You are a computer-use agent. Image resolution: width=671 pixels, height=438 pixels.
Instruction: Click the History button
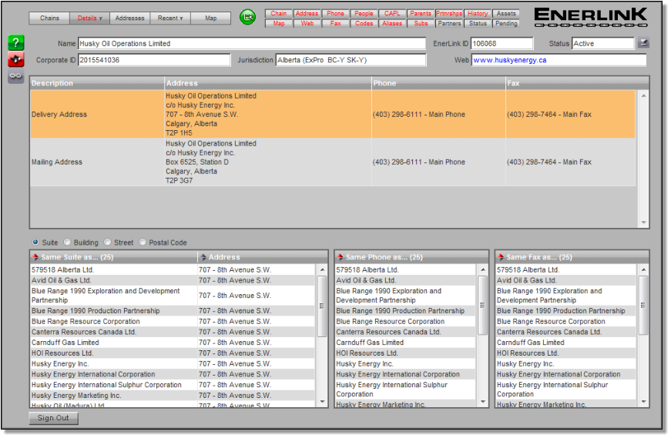[478, 13]
